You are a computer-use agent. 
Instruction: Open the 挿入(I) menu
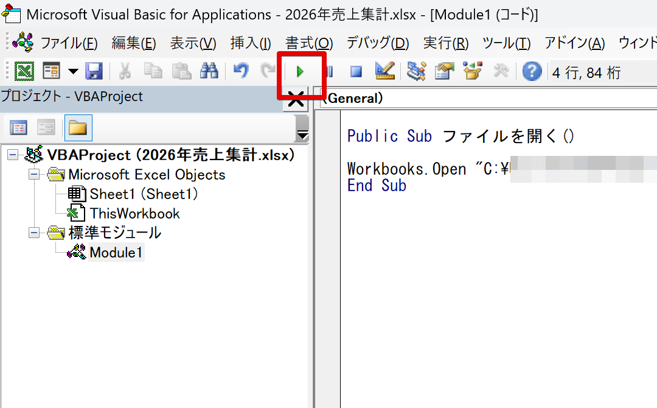point(250,43)
